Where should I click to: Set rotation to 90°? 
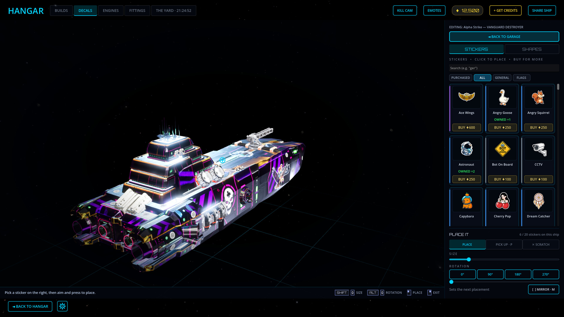490,274
